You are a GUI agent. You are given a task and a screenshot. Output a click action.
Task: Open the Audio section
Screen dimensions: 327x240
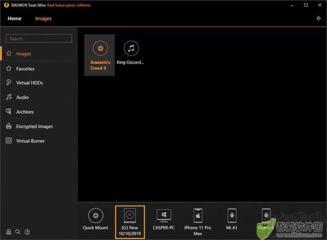(x=39, y=97)
